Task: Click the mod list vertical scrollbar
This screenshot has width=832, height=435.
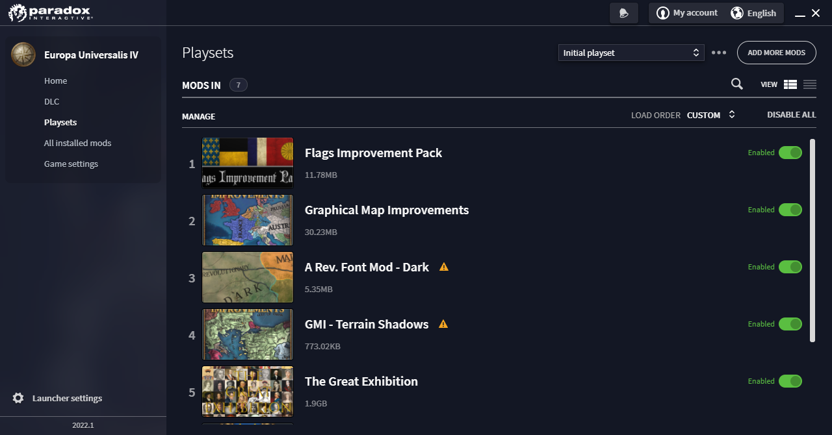Action: (x=812, y=240)
